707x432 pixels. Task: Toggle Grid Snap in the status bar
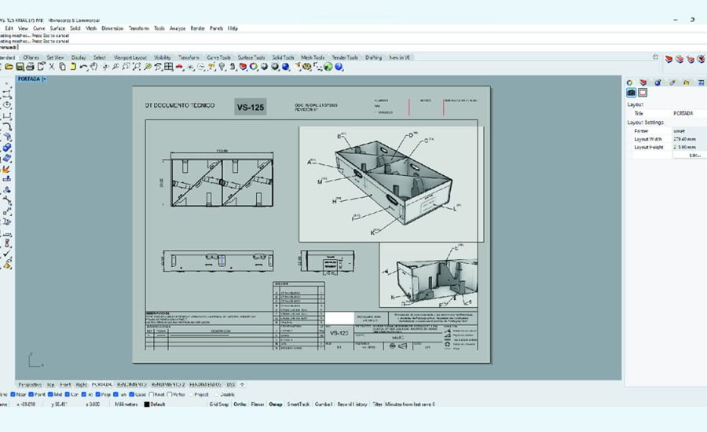click(219, 404)
